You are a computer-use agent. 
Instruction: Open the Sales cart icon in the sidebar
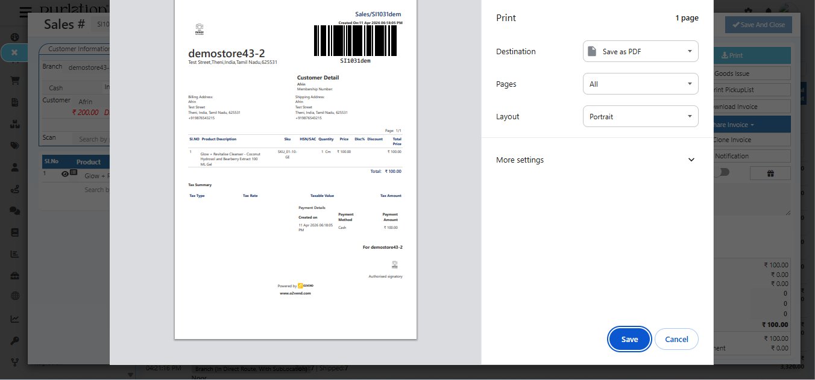point(14,80)
